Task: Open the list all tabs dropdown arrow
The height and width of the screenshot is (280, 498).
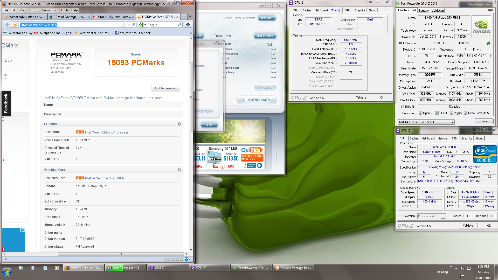Action: pyautogui.click(x=190, y=17)
